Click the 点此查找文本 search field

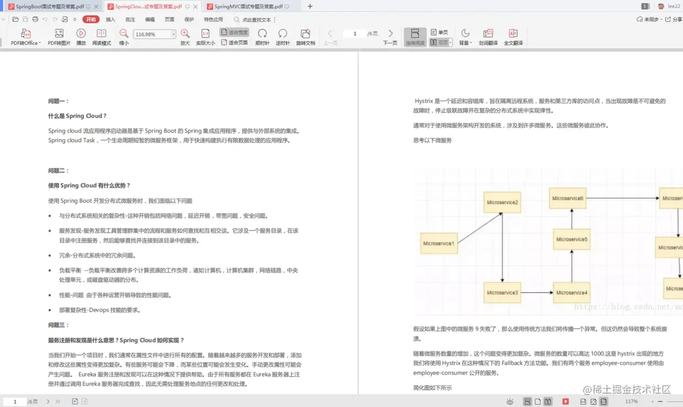click(x=257, y=19)
